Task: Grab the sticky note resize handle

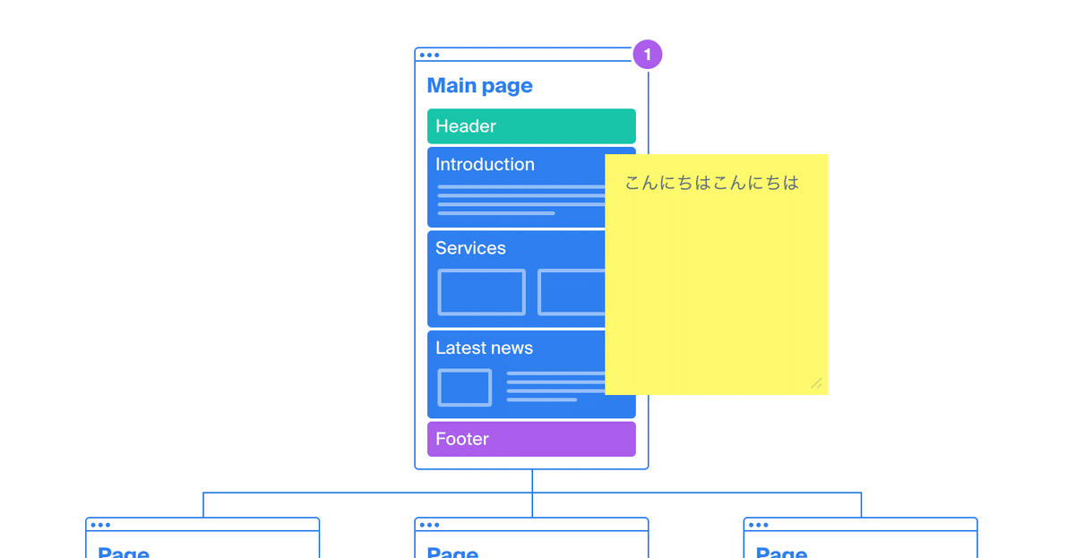Action: 816,383
